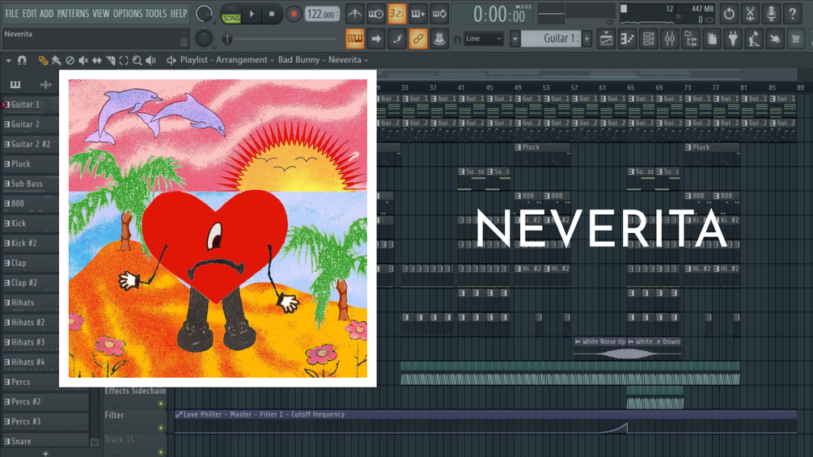This screenshot has width=813, height=457.
Task: Open the undo history icon
Action: point(729,14)
